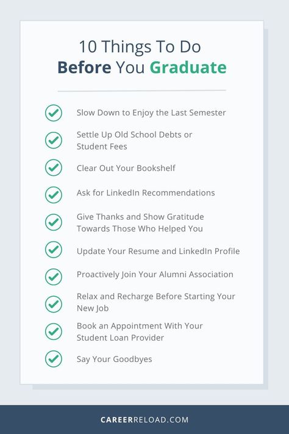The height and width of the screenshot is (434, 289).
Task: Click the checkmark for Clear Out Your Bookshelf
Action: 54,168
